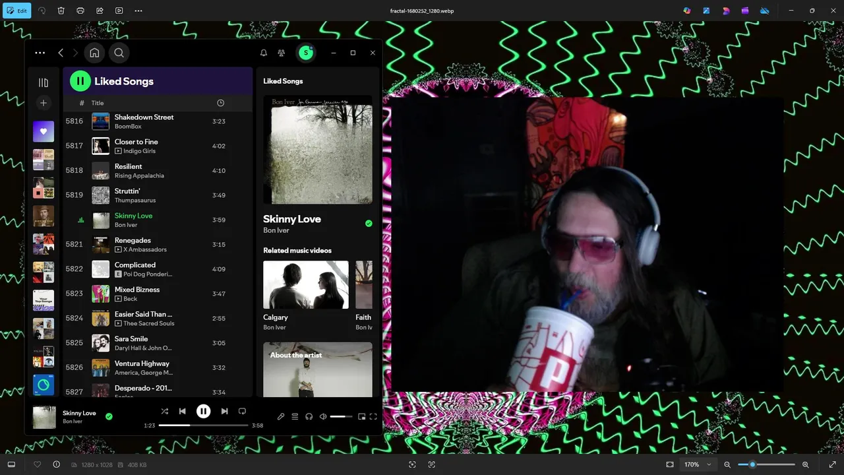Image resolution: width=844 pixels, height=475 pixels.
Task: Click the adjacent text-scan icon in status bar
Action: click(x=432, y=464)
